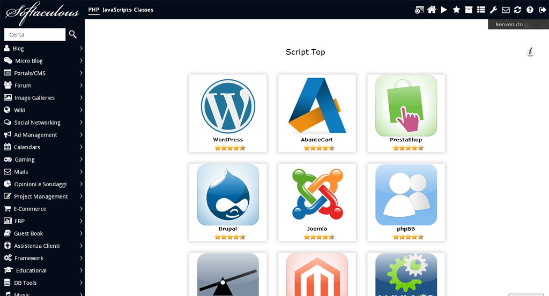Expand the Guest Book chevron
The image size is (549, 296).
(x=81, y=233)
